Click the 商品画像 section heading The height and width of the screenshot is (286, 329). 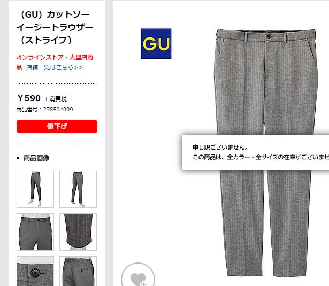pos(36,158)
